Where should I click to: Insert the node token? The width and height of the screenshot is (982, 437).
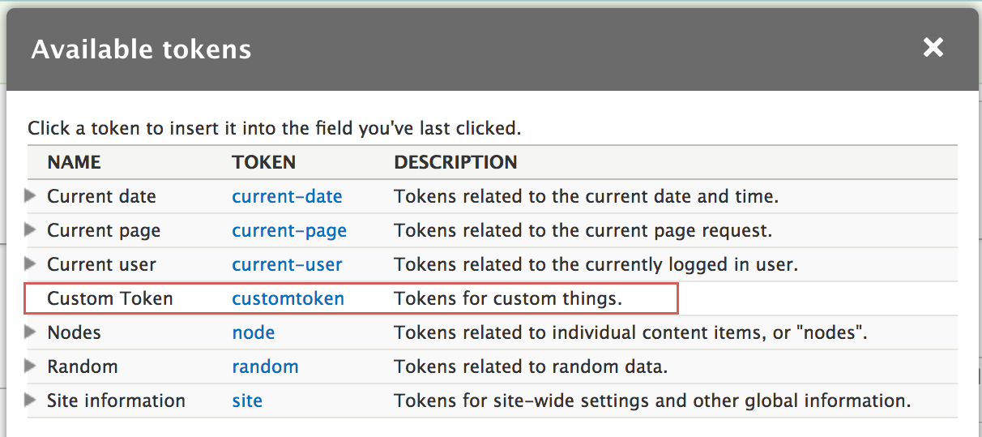pyautogui.click(x=253, y=332)
